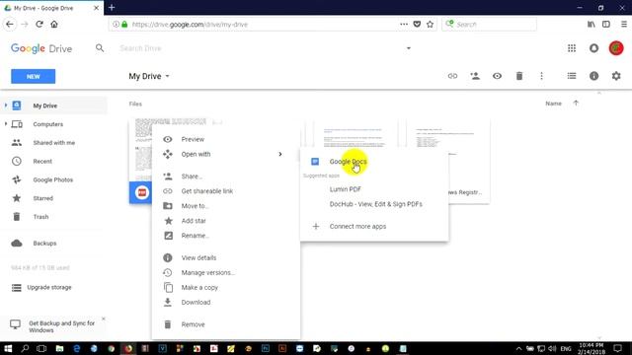Expand the My Drive sidebar tree arrow
632x355 pixels.
click(6, 106)
